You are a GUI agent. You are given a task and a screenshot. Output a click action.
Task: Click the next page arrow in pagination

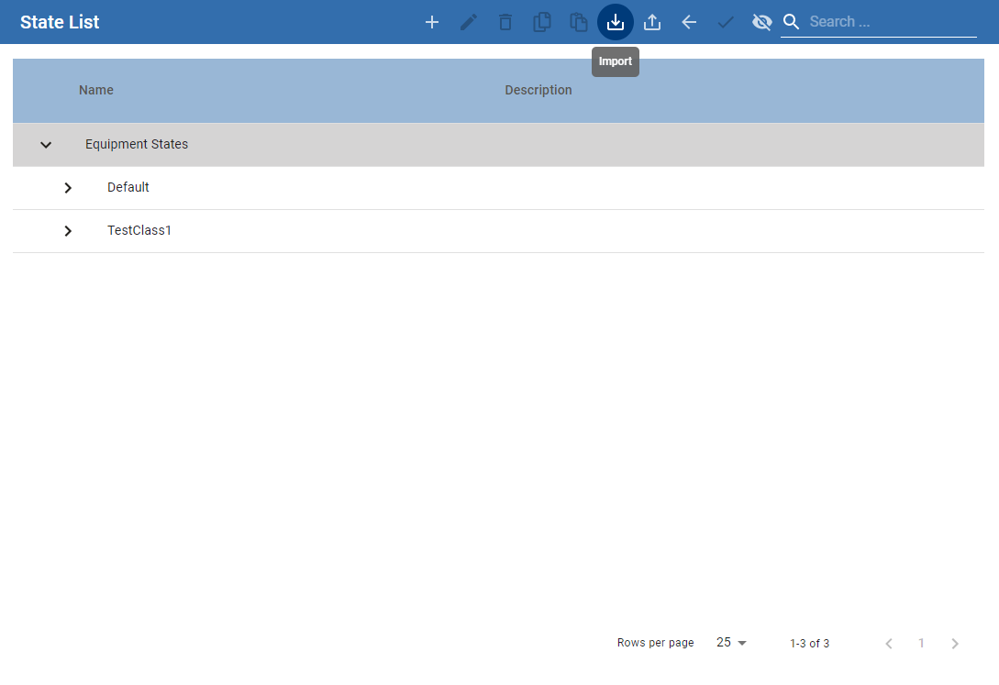(x=955, y=644)
